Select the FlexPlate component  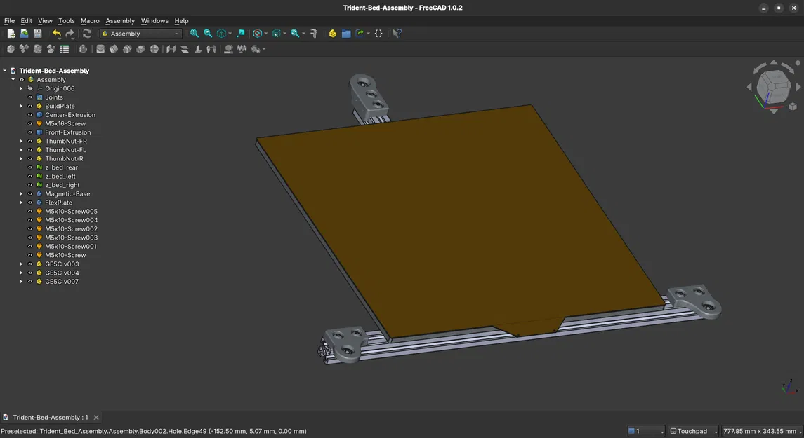pyautogui.click(x=59, y=202)
